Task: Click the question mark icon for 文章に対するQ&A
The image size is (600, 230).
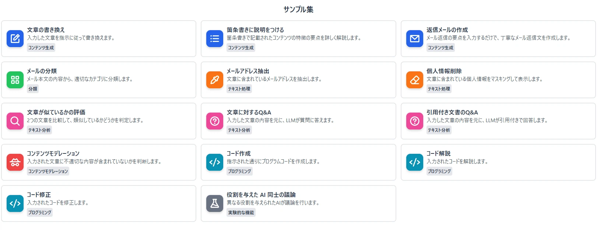Action: 214,121
